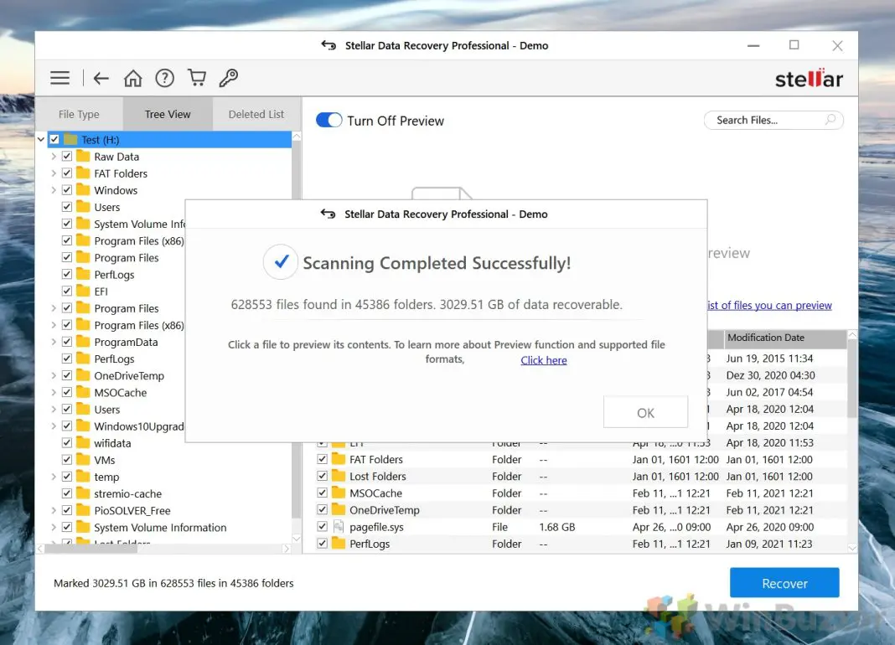Click OK in the scan dialog

(645, 412)
